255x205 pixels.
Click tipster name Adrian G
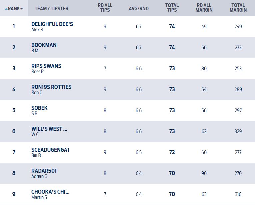39,176
